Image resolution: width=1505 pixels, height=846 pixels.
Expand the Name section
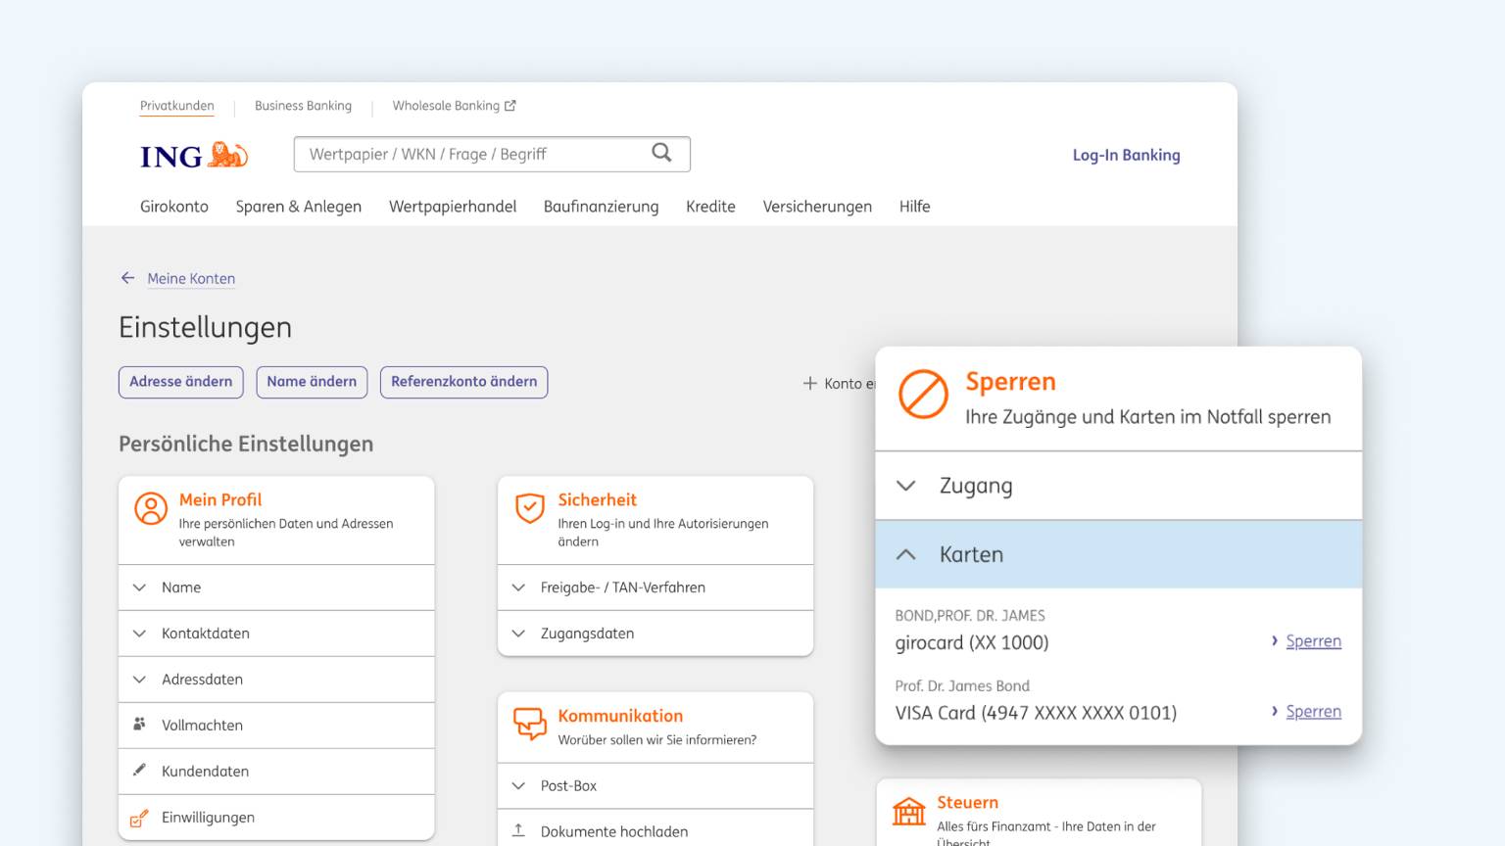click(x=276, y=587)
